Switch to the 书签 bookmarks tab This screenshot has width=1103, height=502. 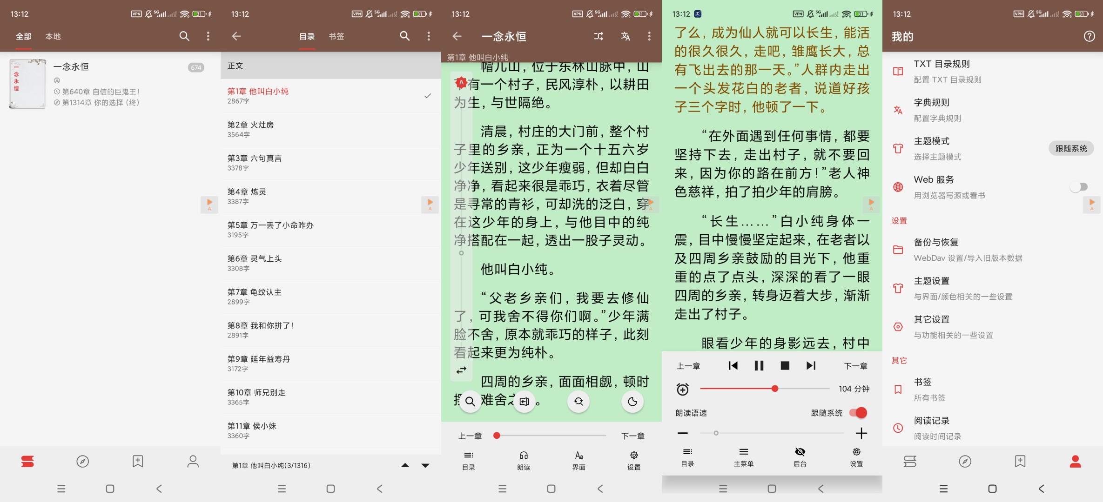coord(337,36)
